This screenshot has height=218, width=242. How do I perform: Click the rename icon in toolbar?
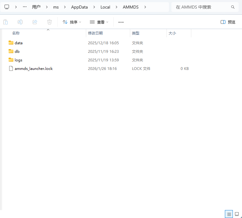point(20,22)
